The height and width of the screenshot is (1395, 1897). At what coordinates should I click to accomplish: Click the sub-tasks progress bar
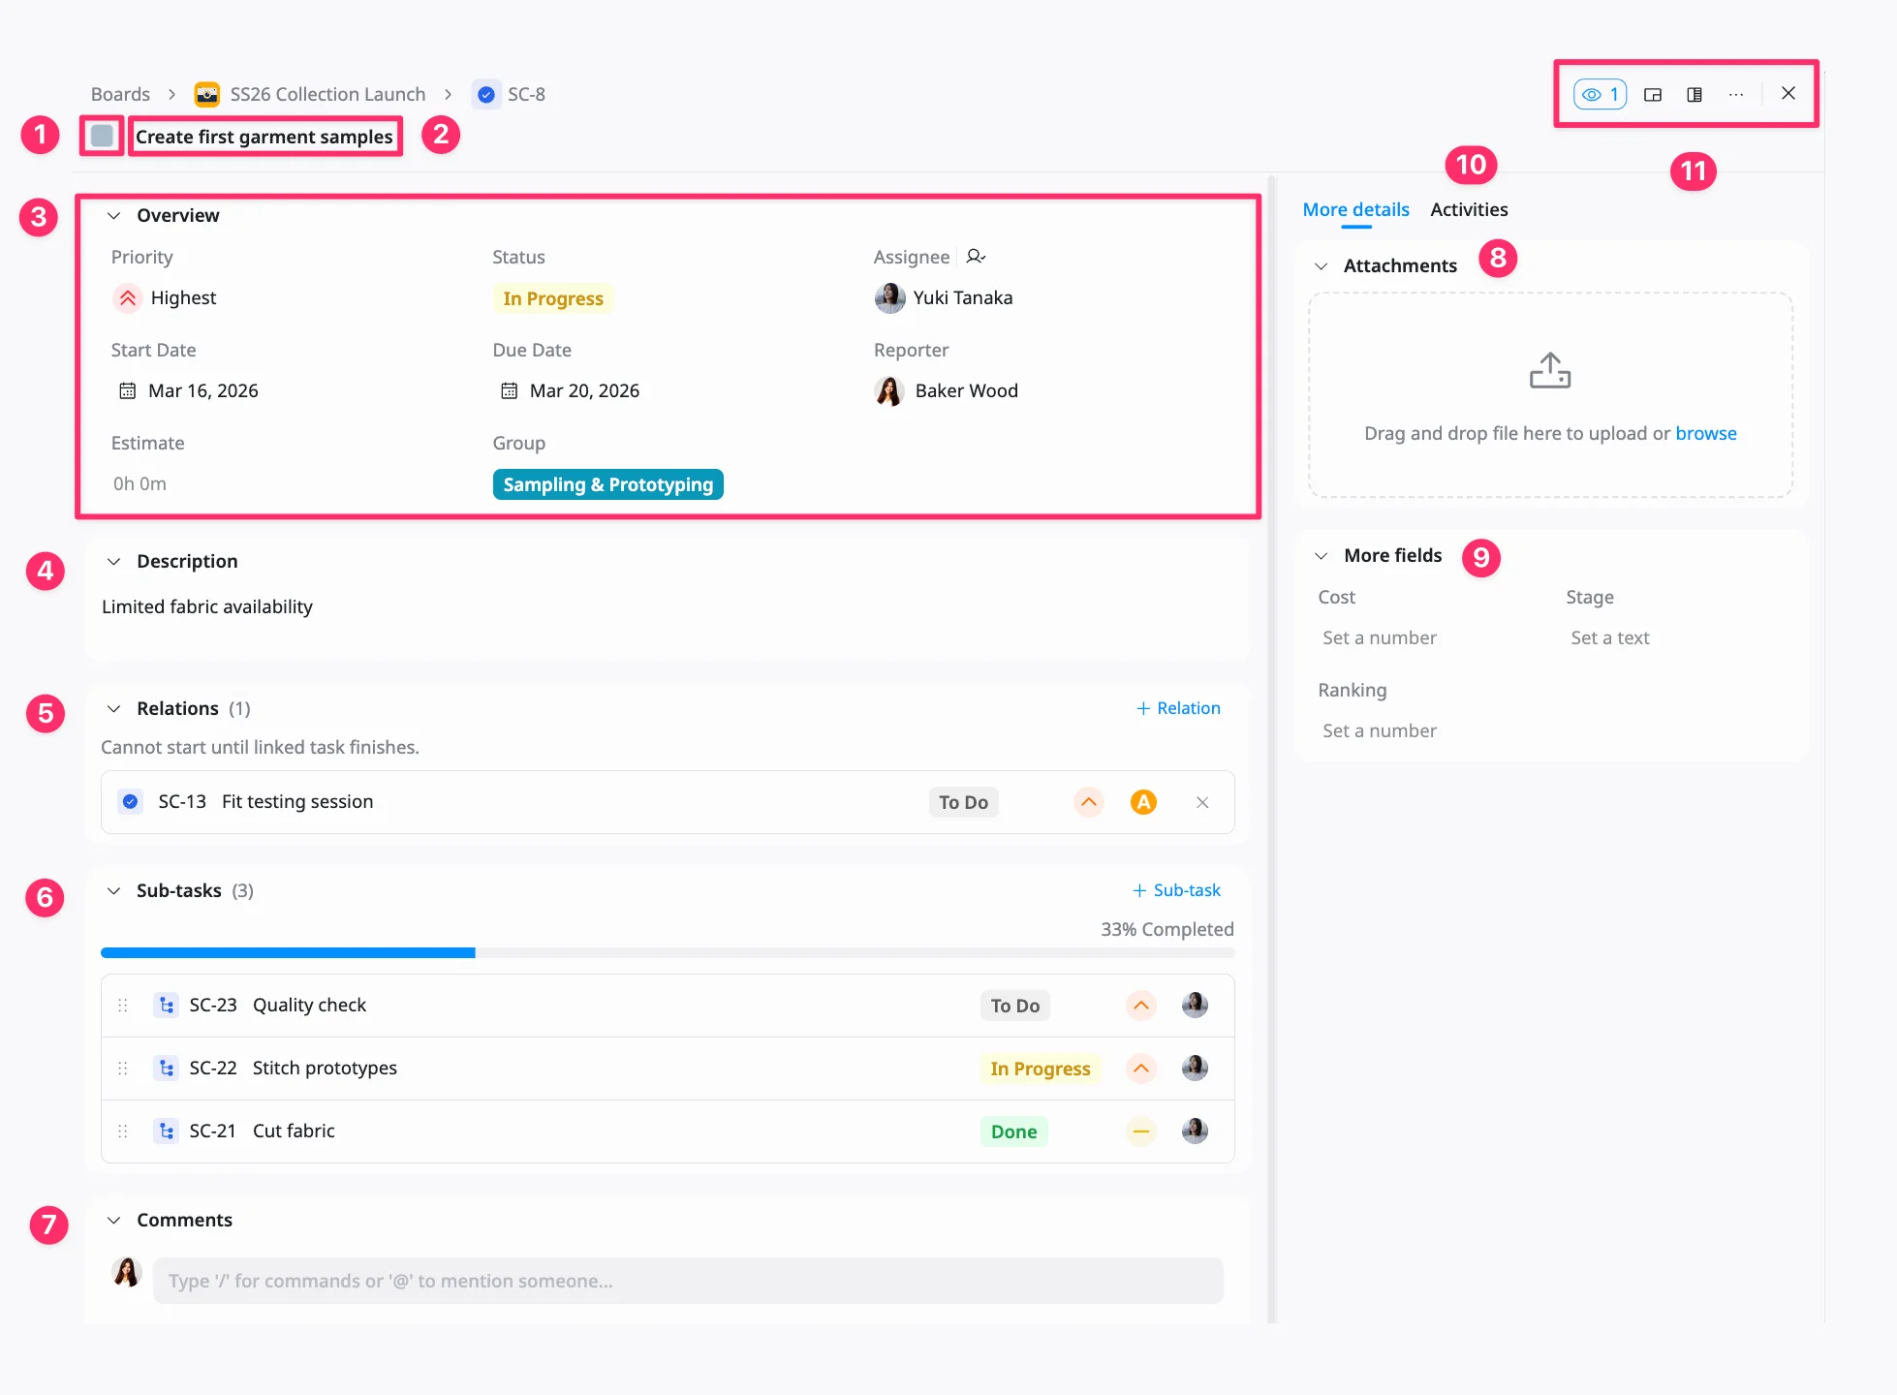click(668, 953)
